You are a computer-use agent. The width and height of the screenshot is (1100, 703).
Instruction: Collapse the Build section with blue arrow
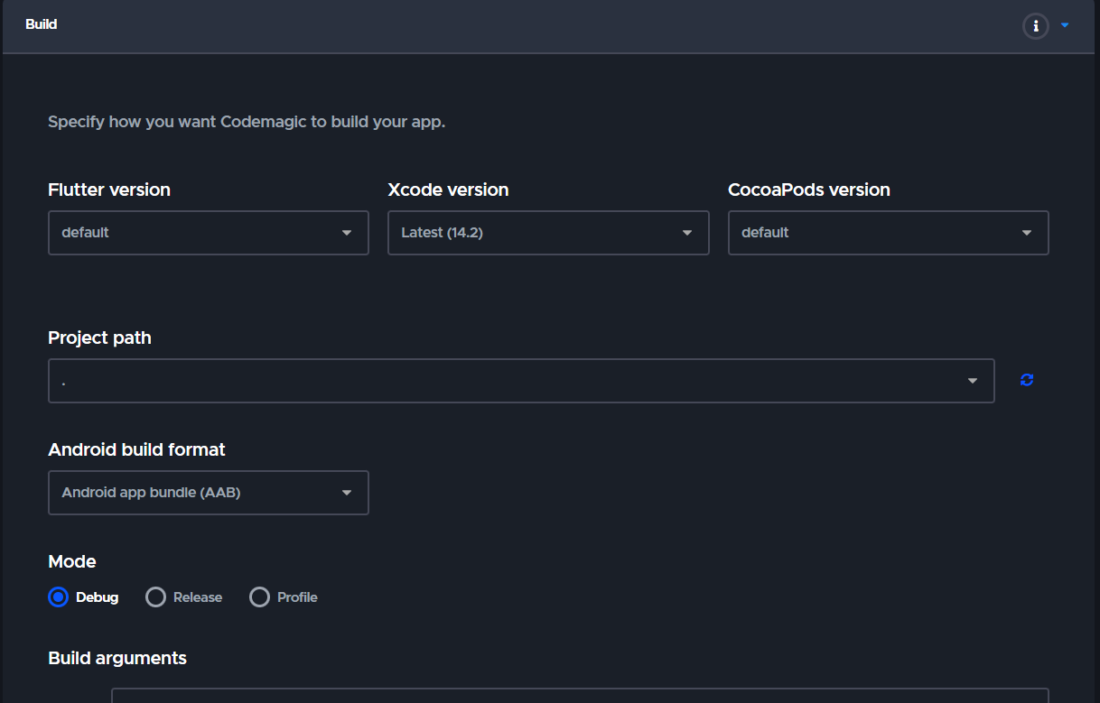click(x=1065, y=25)
